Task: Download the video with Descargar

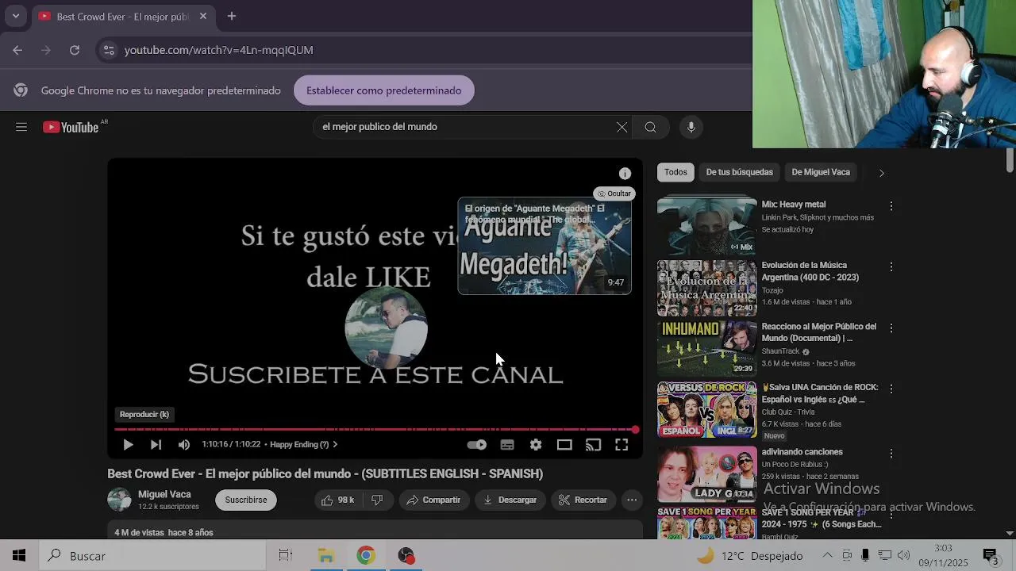Action: [x=510, y=500]
